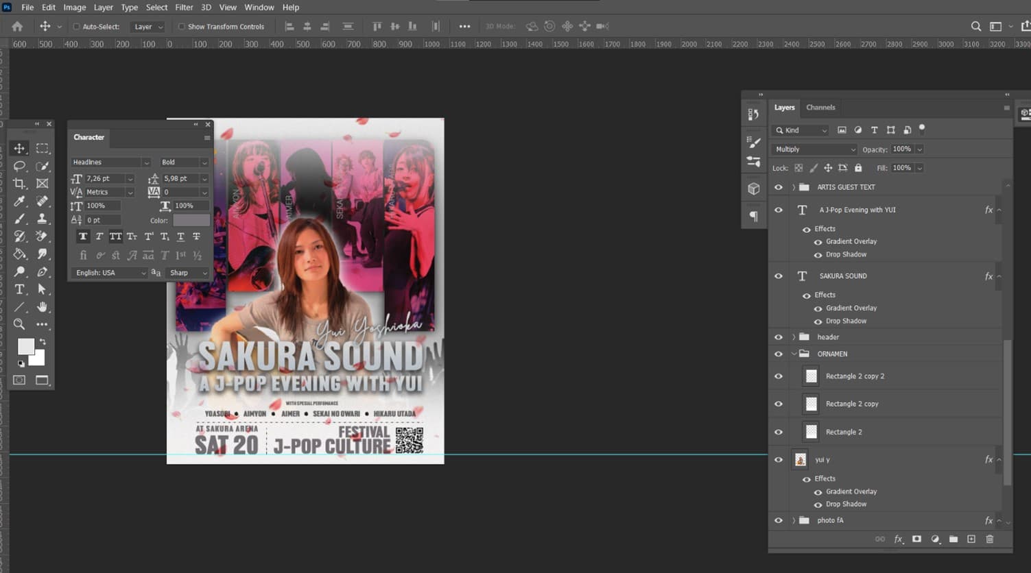Enable Auto-Select in the options bar
Screen dimensions: 1031x573
[x=77, y=26]
